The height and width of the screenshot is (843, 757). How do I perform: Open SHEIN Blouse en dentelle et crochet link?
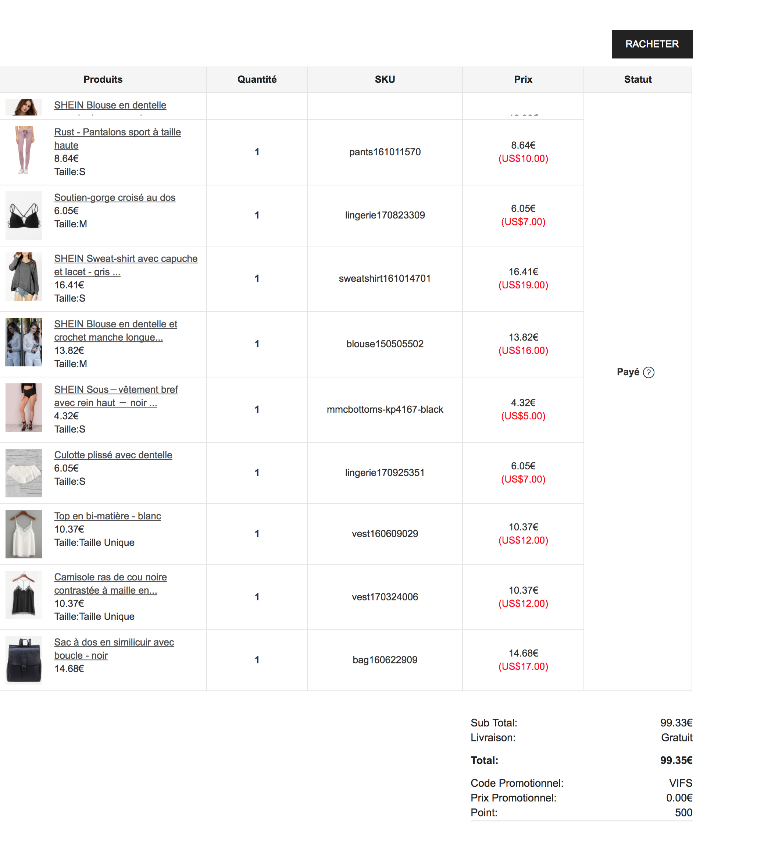[x=116, y=324]
